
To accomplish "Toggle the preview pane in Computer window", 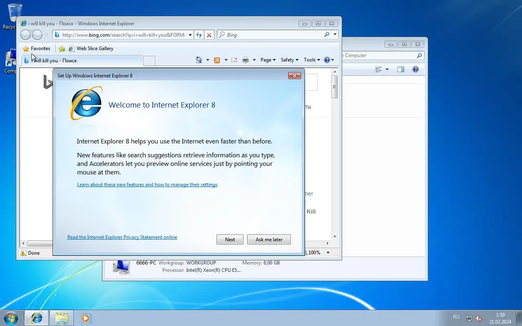I will 400,70.
